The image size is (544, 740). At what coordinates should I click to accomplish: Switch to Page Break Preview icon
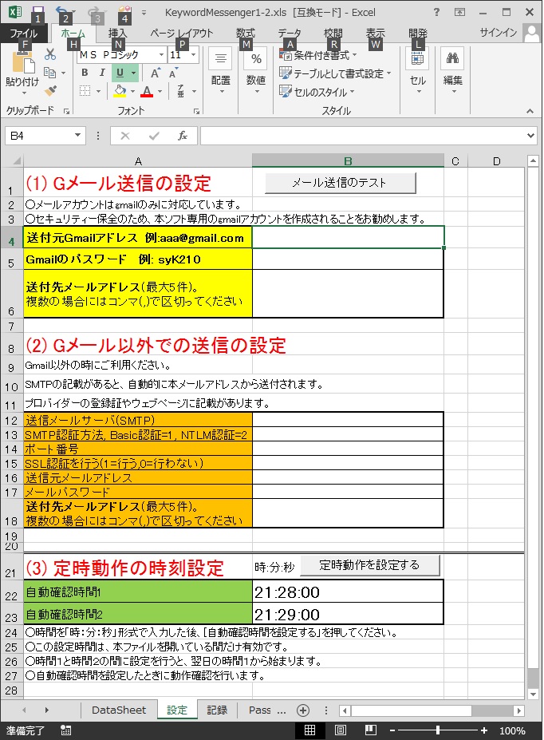pyautogui.click(x=371, y=730)
